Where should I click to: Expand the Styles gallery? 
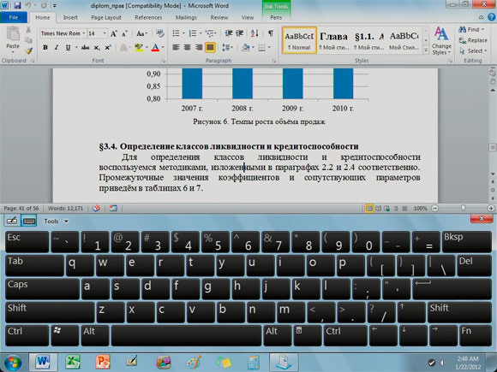(426, 50)
